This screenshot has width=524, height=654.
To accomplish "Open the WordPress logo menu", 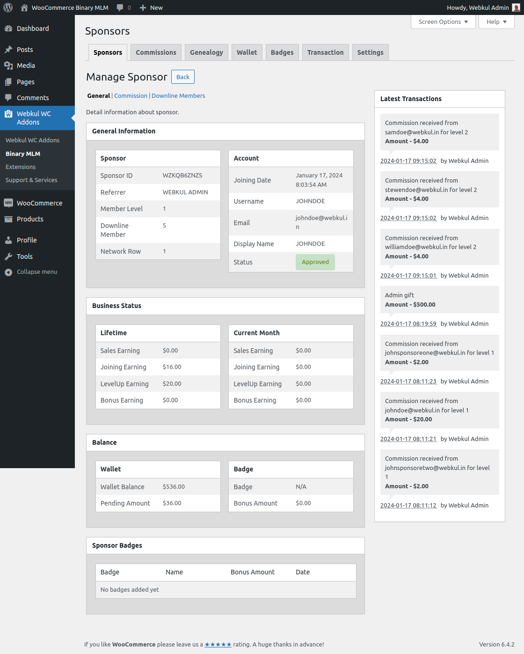I will (x=7, y=7).
